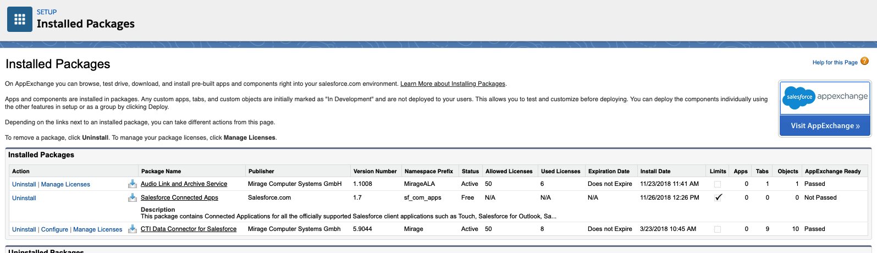
Task: Click the Expiration Date column header
Action: [x=609, y=171]
